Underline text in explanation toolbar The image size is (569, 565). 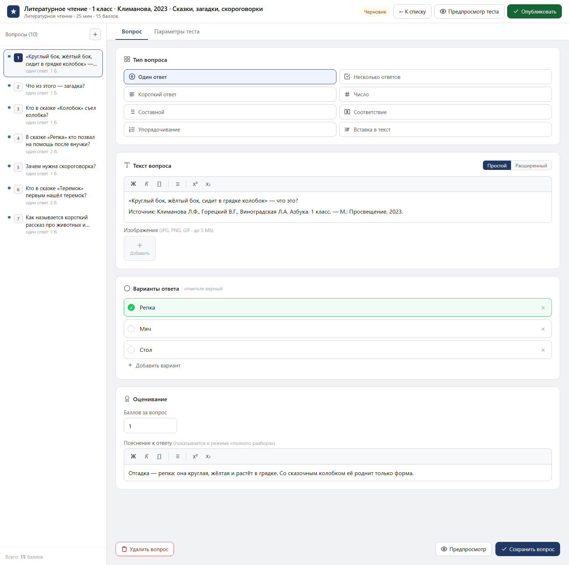159,457
